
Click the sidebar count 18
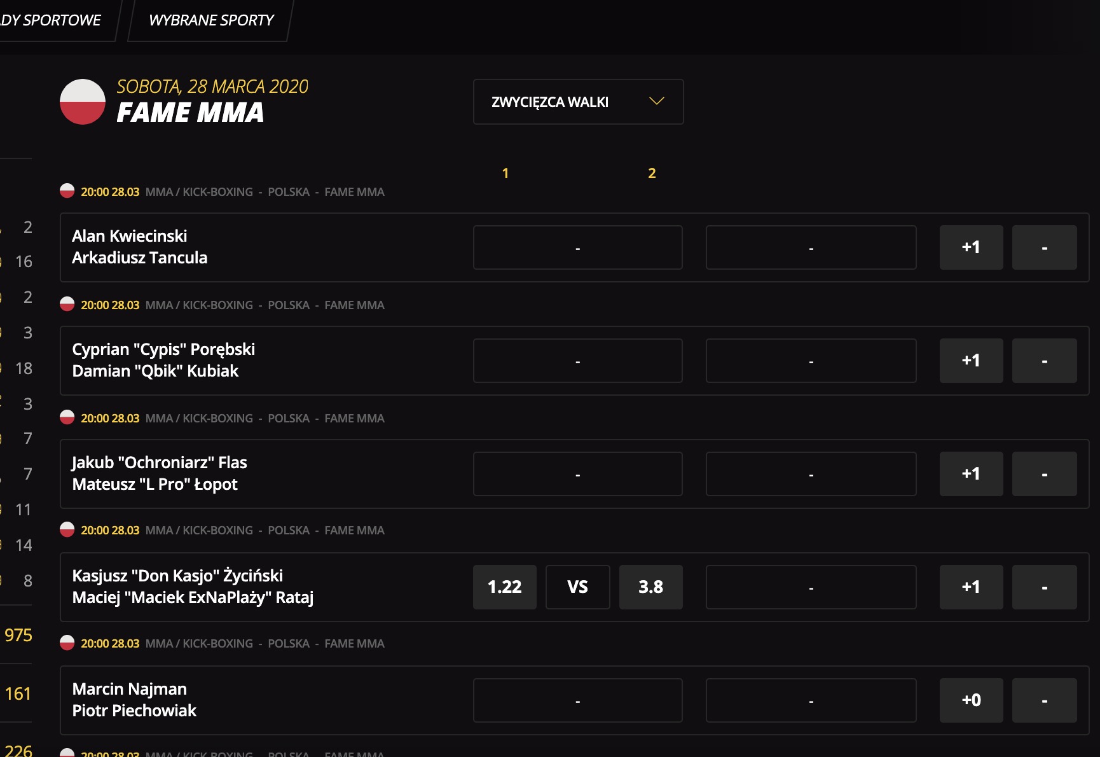(x=24, y=368)
